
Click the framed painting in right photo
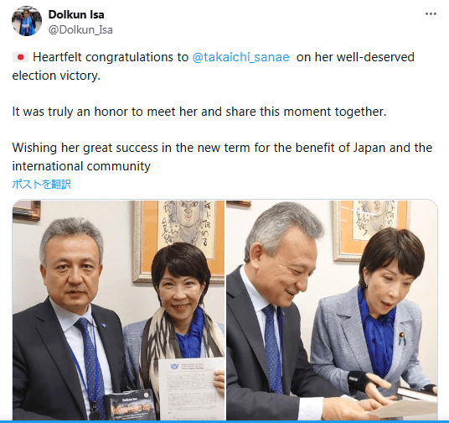[372, 227]
